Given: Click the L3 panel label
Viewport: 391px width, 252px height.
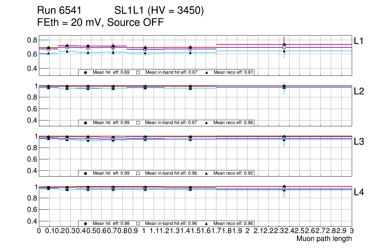Looking at the screenshot, I should pos(359,142).
